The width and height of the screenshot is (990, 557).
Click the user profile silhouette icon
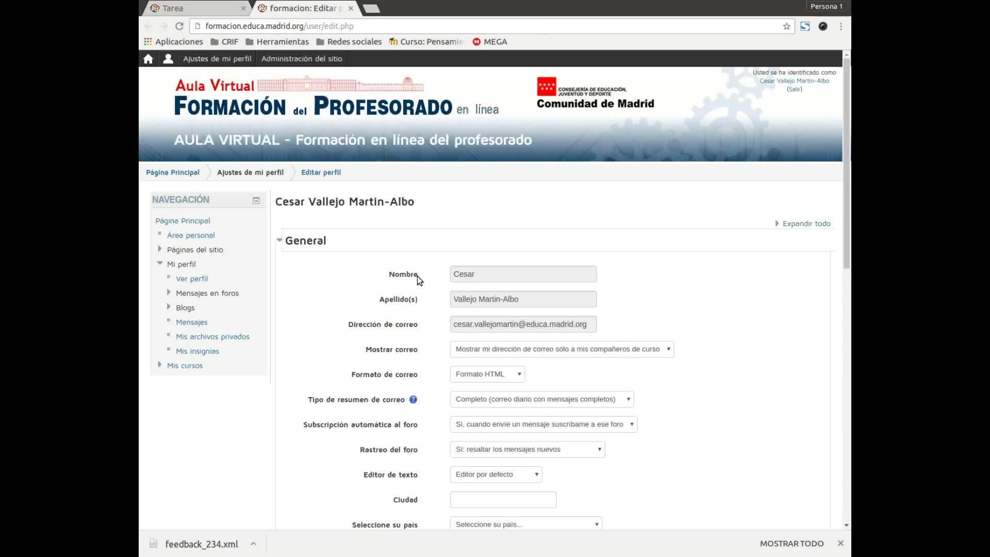[x=168, y=59]
